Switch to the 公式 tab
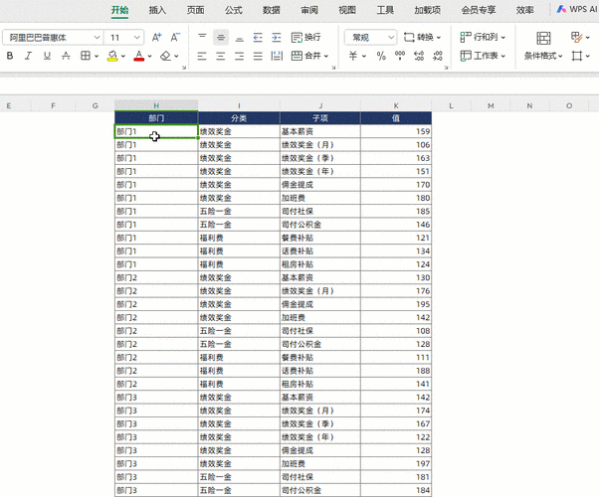 [x=234, y=10]
